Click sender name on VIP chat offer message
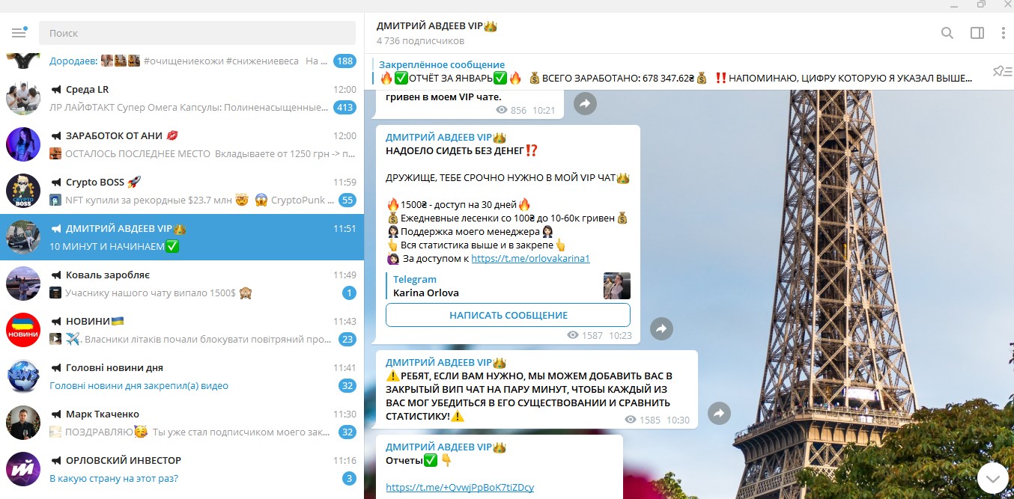1014x499 pixels. coord(446,138)
